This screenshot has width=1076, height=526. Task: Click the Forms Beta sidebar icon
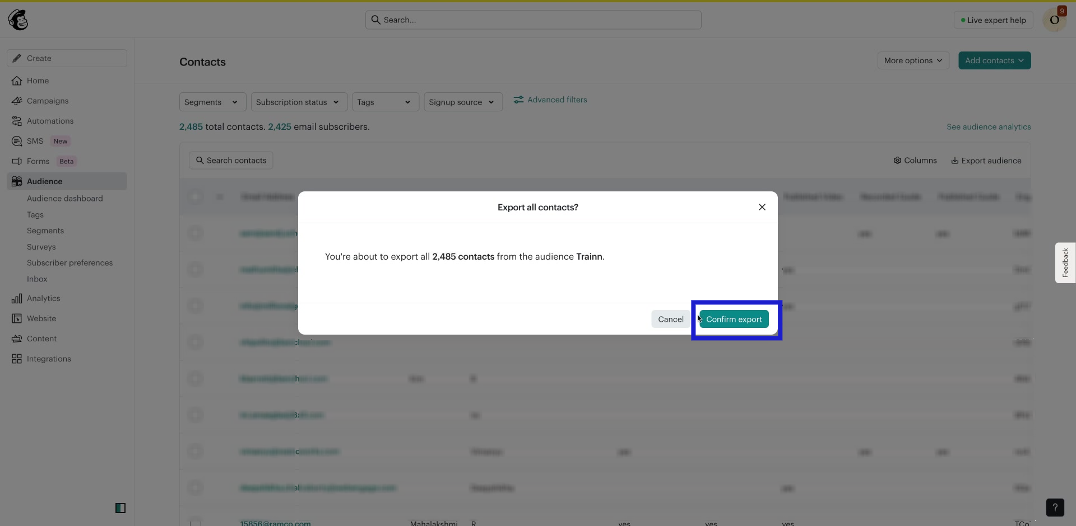(x=17, y=161)
